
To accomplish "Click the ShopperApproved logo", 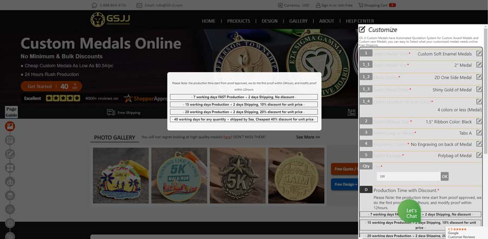I will (146, 98).
